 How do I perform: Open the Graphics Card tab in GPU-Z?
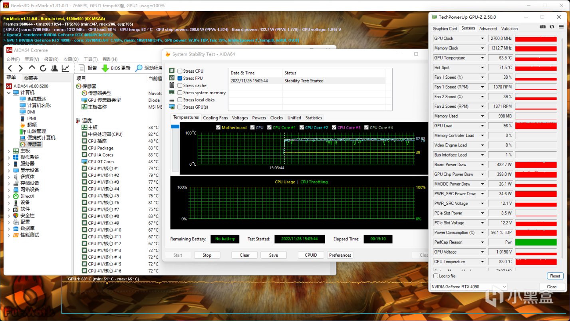pos(445,29)
